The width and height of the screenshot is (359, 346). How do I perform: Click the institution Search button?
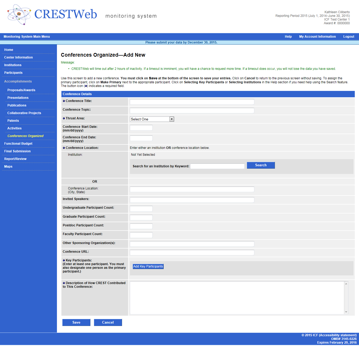261,165
